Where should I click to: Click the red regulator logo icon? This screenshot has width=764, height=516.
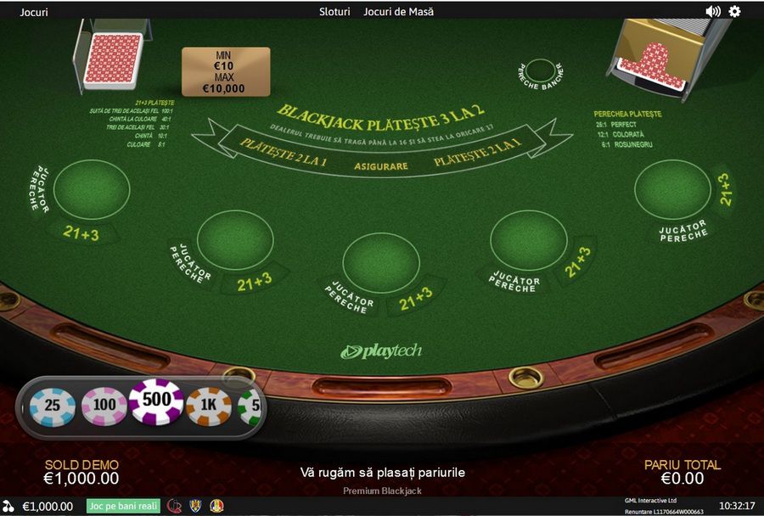click(174, 506)
